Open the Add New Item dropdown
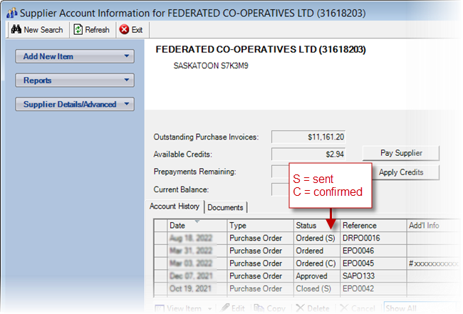 coord(75,56)
